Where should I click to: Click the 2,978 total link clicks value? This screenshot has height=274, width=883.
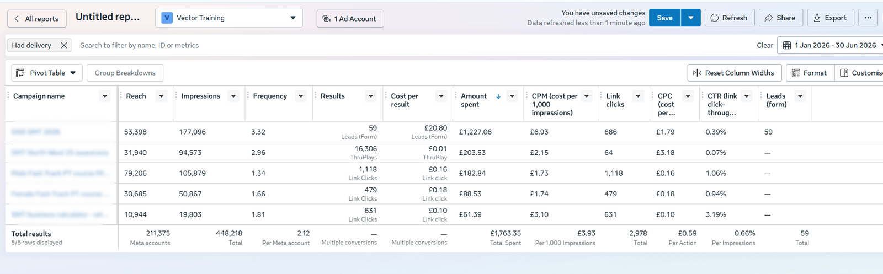click(638, 233)
